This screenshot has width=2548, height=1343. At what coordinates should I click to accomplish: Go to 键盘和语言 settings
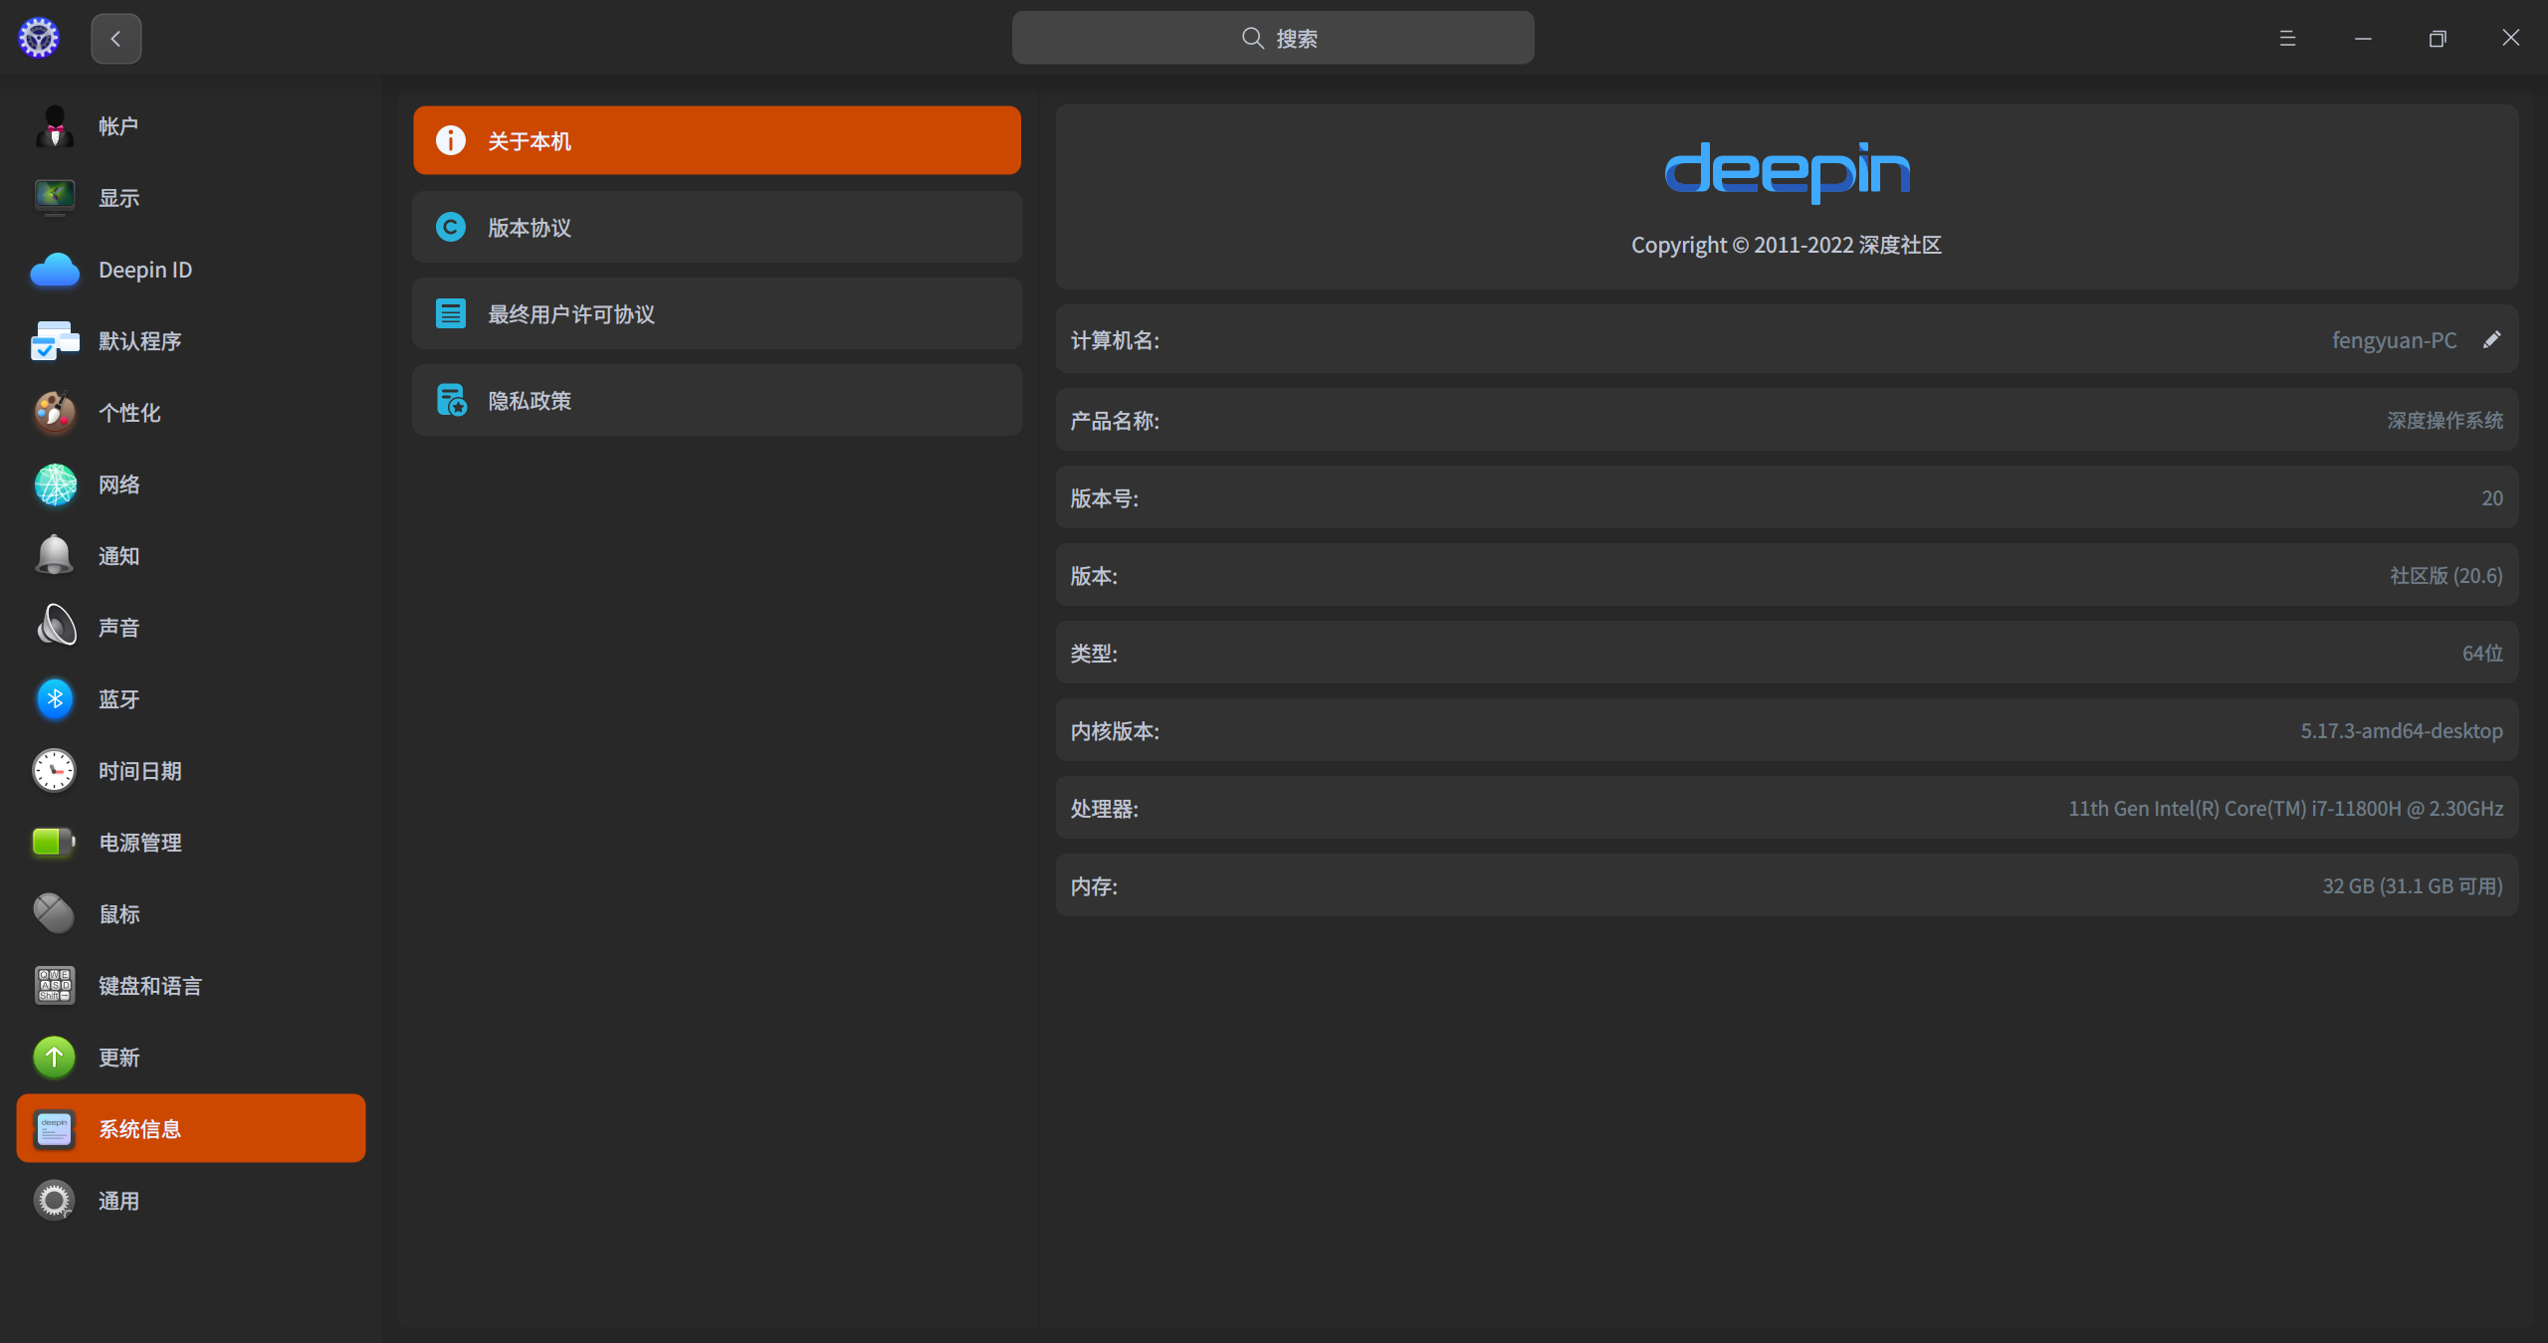149,986
